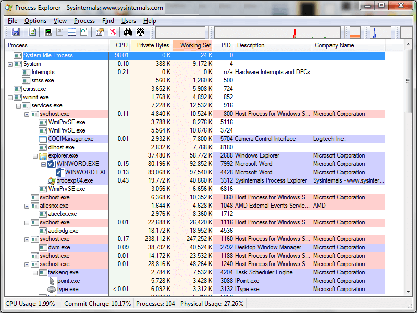Sort by the PID column header

pyautogui.click(x=224, y=45)
